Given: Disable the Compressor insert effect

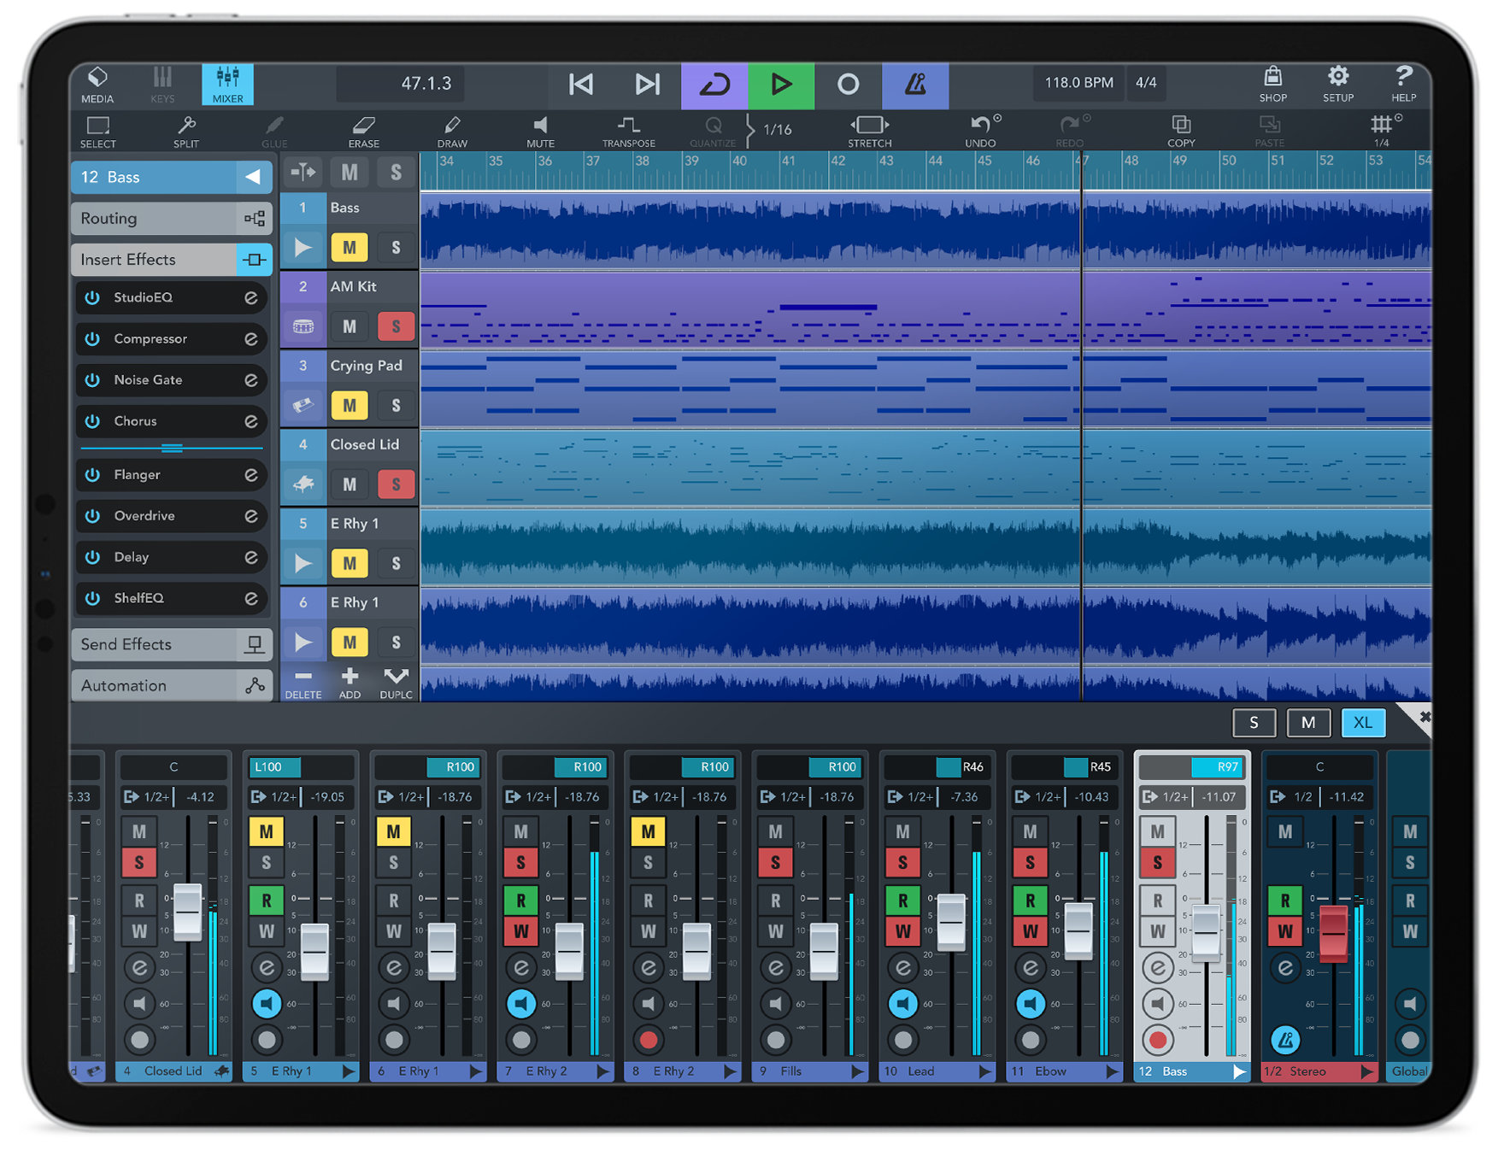Looking at the screenshot, I should (92, 338).
